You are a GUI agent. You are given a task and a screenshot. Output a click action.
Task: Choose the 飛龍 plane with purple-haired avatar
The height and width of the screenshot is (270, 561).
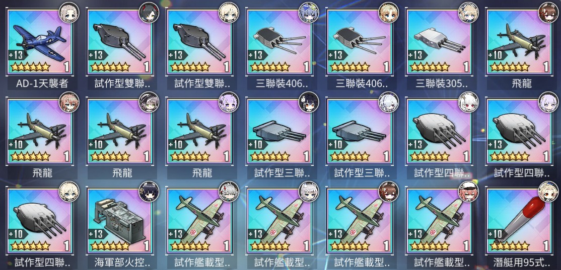199,132
